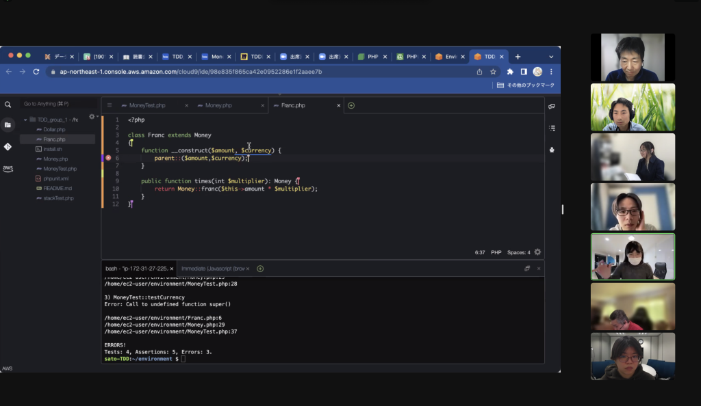The height and width of the screenshot is (406, 701).
Task: Close the terminal console panel
Action: point(539,269)
